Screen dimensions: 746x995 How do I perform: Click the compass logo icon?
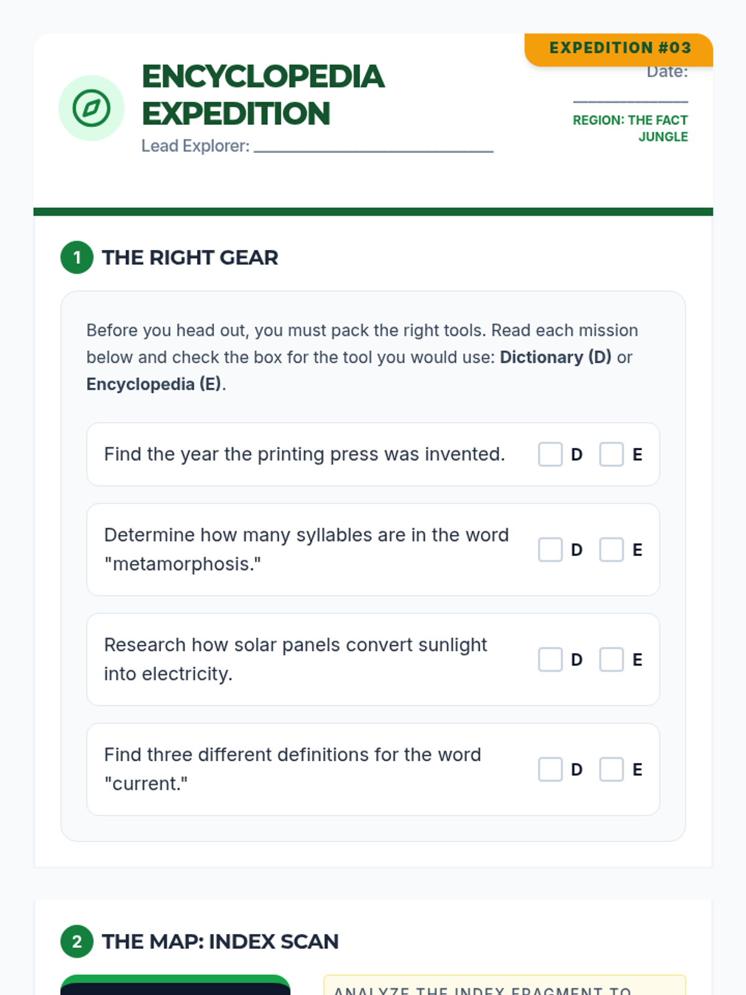(x=91, y=108)
